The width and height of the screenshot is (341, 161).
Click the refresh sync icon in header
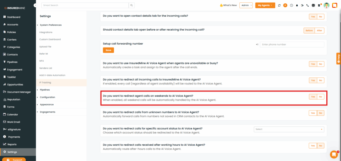[x=279, y=5]
